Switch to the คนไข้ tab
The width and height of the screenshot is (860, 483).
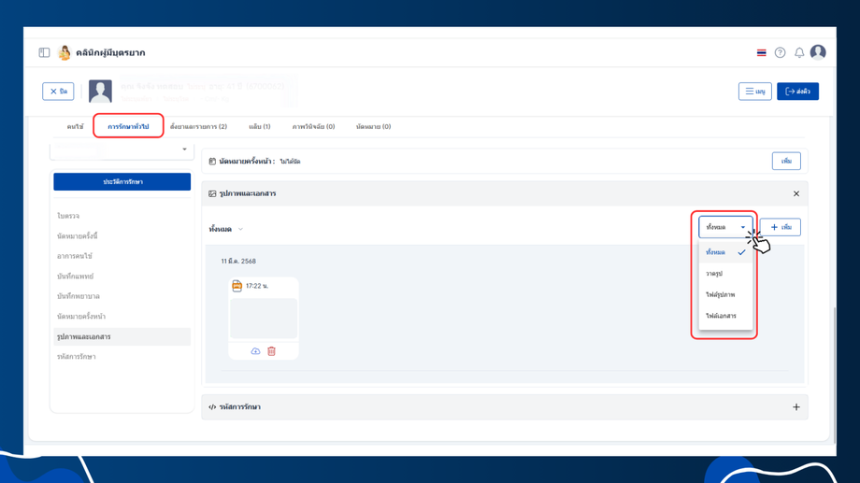coord(75,127)
